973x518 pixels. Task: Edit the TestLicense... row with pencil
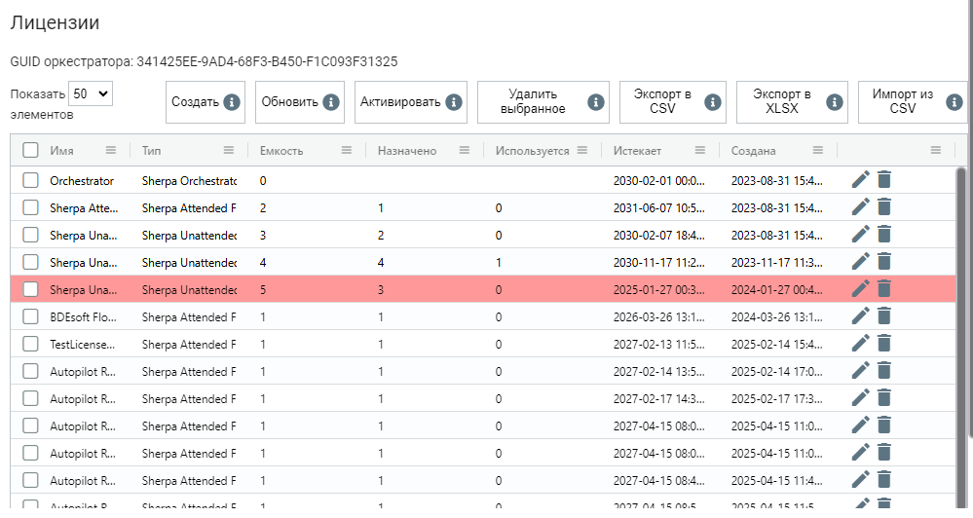click(x=861, y=344)
